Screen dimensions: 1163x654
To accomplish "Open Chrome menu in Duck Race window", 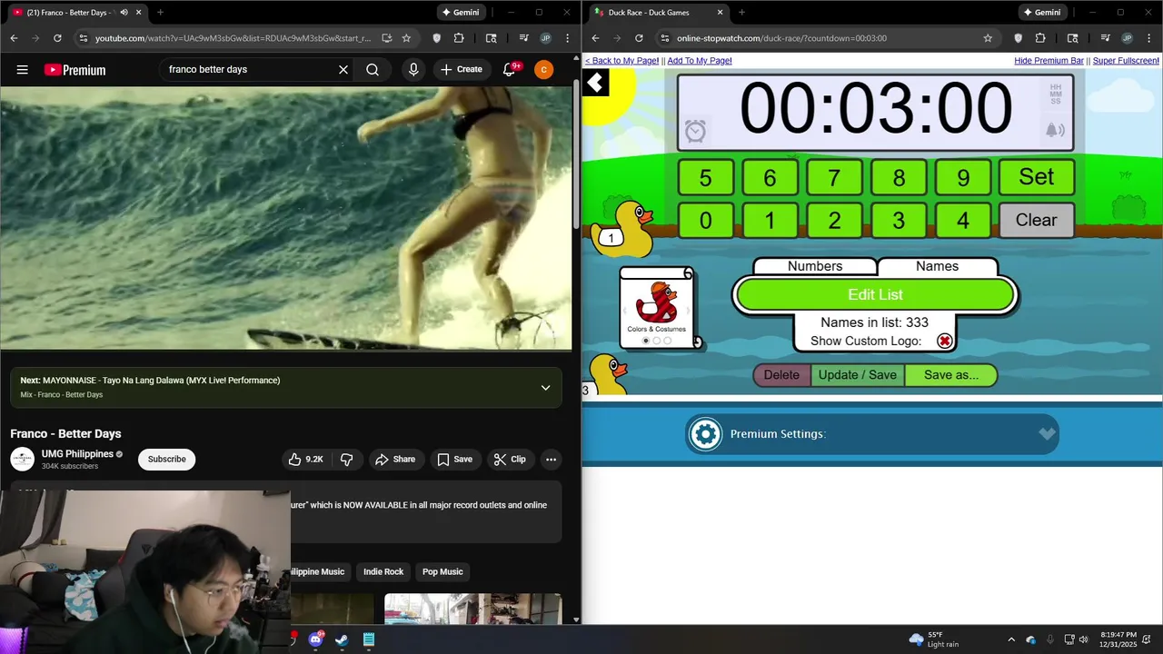I will [x=1148, y=38].
